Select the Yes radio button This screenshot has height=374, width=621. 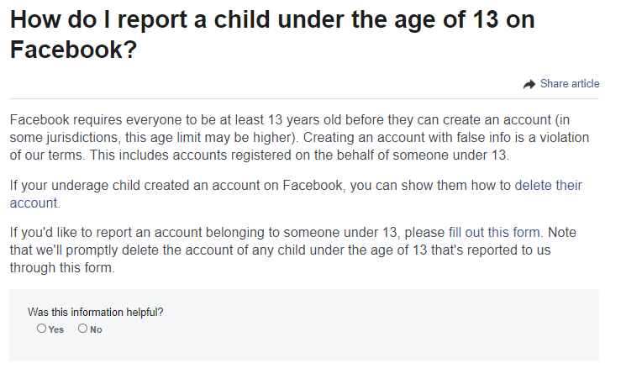point(41,329)
